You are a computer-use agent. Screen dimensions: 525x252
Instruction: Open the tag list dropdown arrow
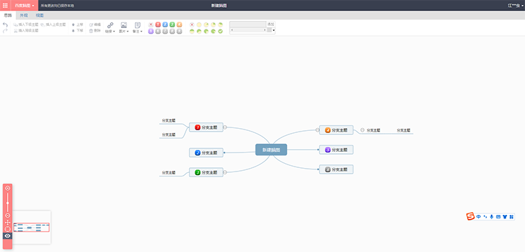(274, 31)
